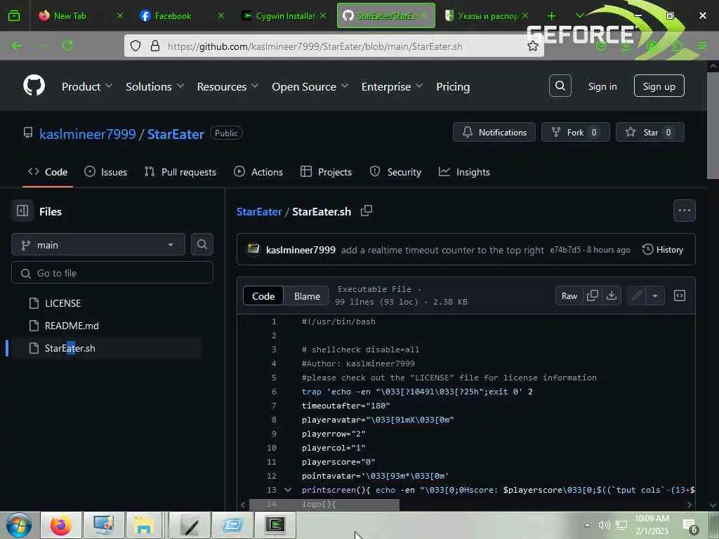Open the Raw file view

click(x=569, y=295)
